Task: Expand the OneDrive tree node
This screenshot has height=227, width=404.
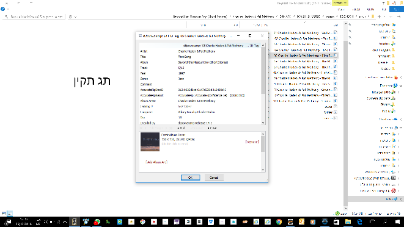Action: (x=401, y=120)
